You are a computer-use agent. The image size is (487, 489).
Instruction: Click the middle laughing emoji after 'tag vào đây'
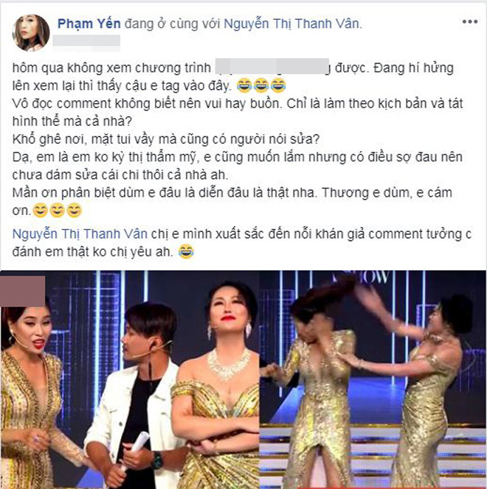(261, 85)
